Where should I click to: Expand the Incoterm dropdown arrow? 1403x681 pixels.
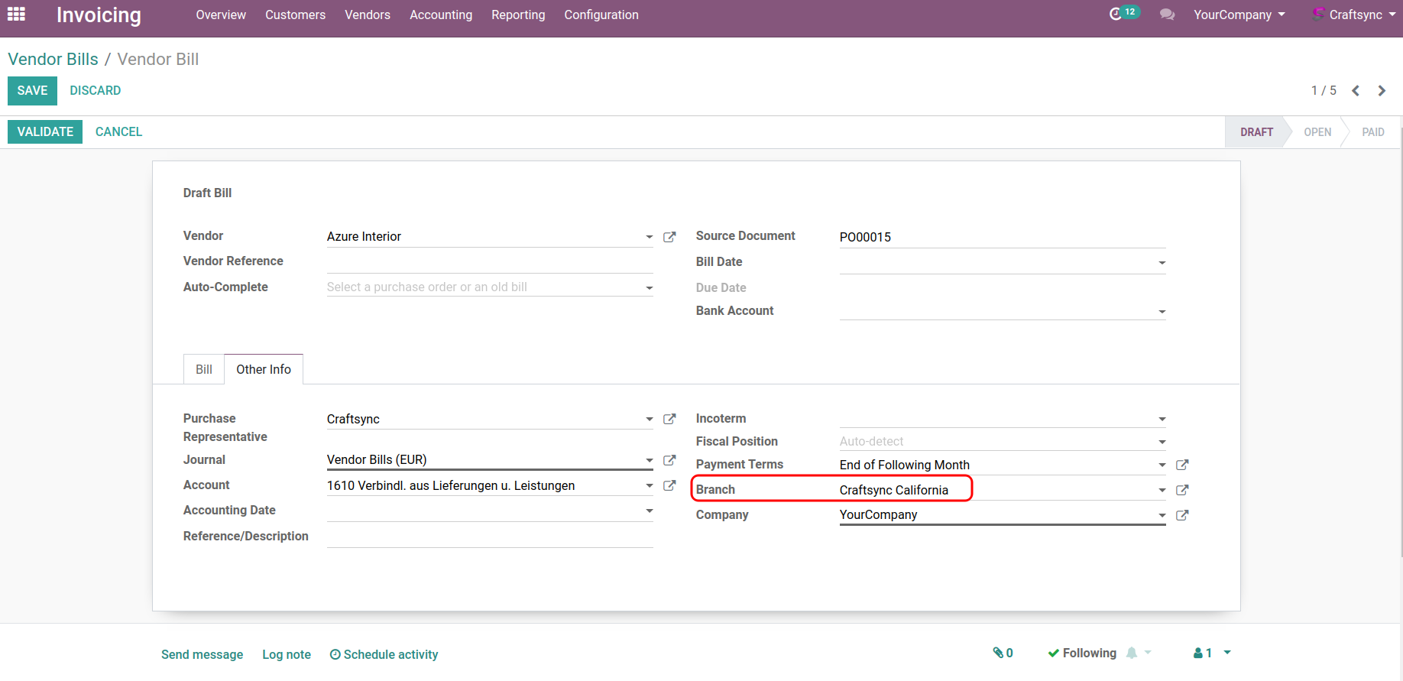tap(1162, 419)
